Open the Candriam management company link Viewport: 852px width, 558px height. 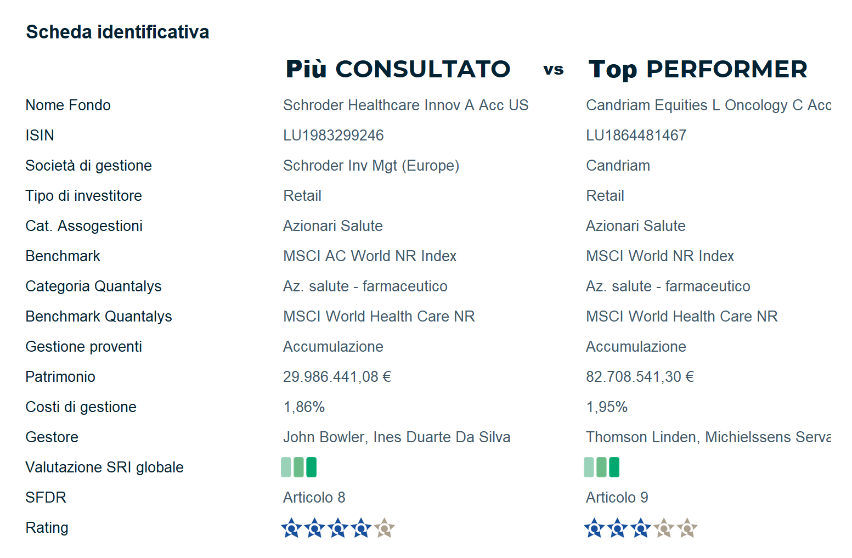pyautogui.click(x=618, y=166)
